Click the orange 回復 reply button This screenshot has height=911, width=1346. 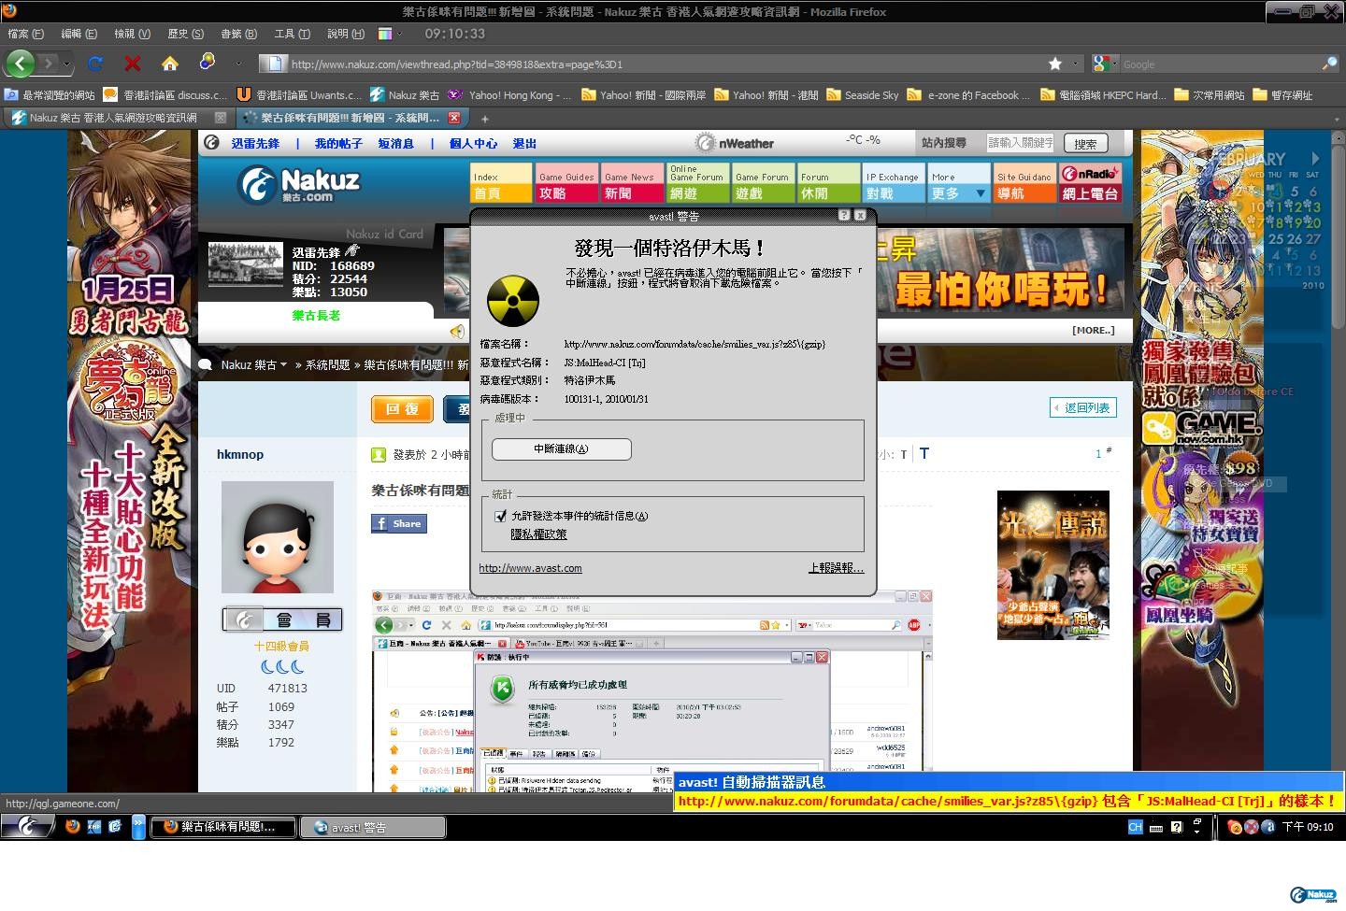point(402,409)
